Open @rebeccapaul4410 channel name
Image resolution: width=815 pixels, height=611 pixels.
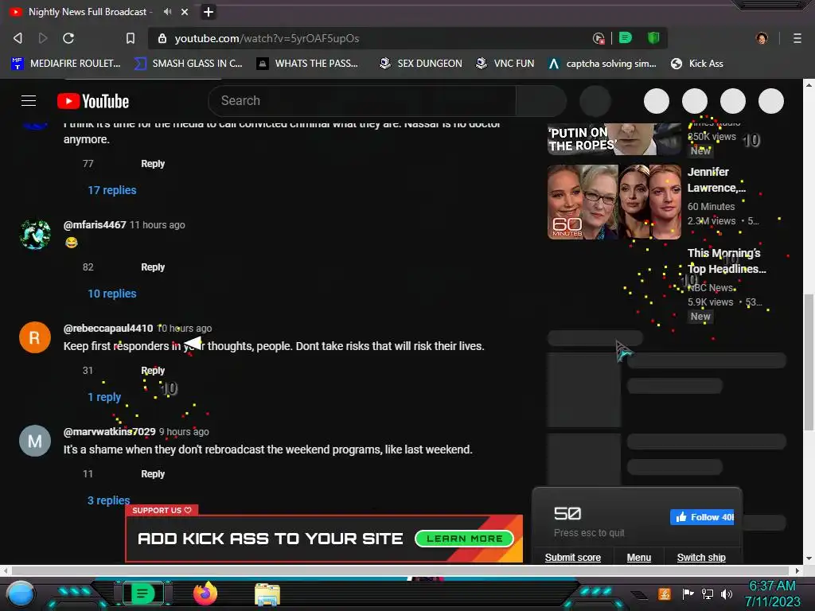[108, 329]
